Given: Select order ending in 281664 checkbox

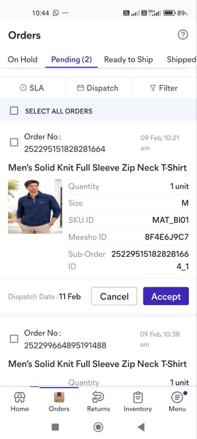Looking at the screenshot, I should (14, 142).
